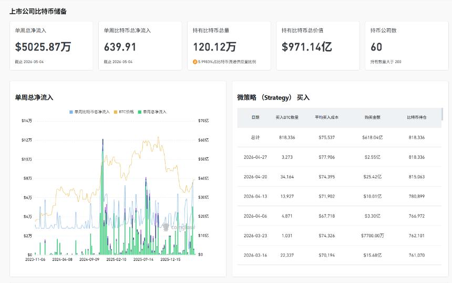Click the 5.9983%占比特币流通供应量比例 note
This screenshot has height=283, width=452.
click(x=227, y=62)
